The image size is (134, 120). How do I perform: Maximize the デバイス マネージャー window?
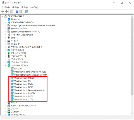(122, 3)
